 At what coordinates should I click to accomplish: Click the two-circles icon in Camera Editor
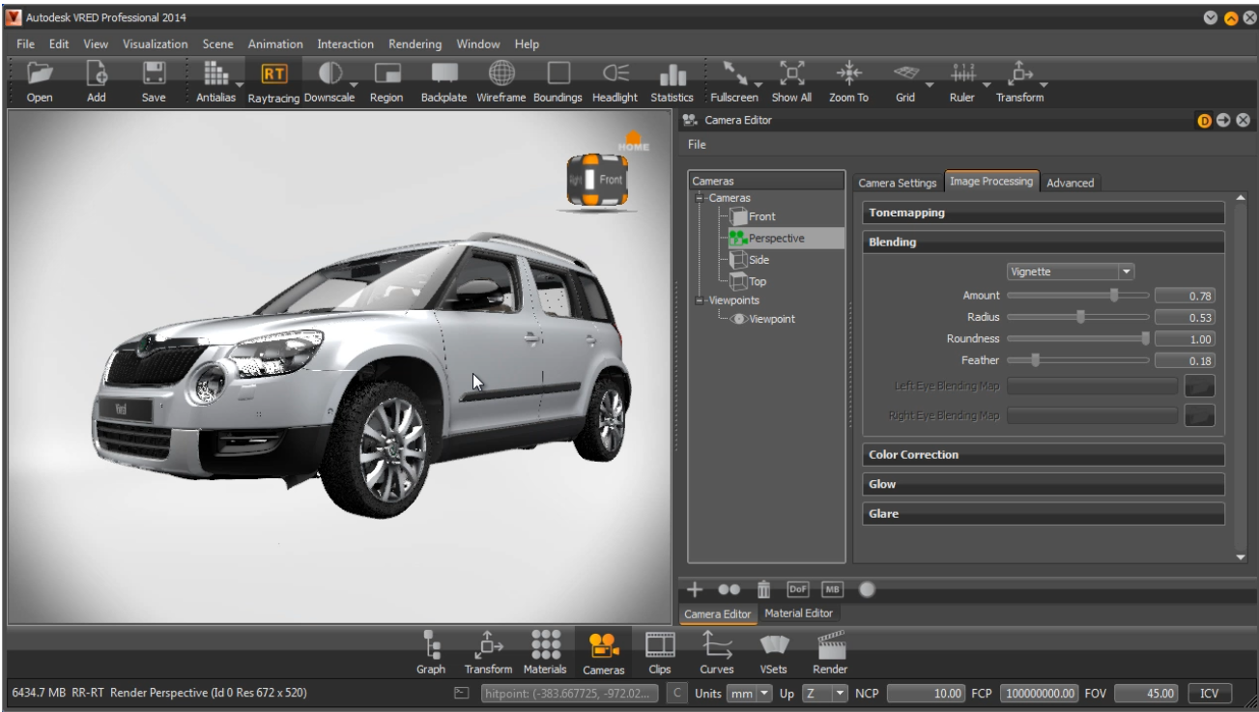730,589
